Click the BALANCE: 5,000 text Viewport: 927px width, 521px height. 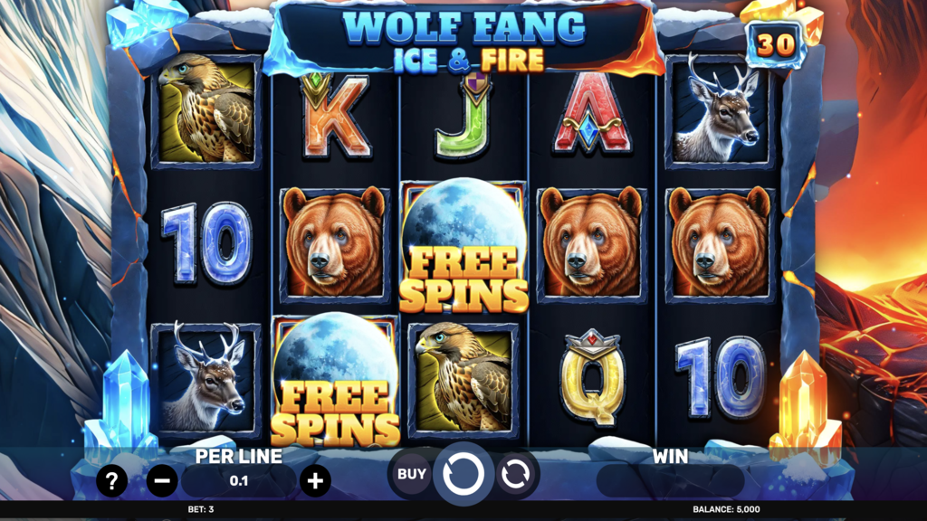[726, 509]
